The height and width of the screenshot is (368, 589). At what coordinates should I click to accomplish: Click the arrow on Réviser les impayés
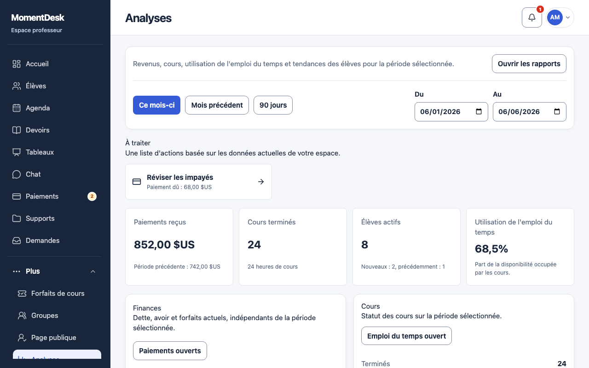[261, 182]
